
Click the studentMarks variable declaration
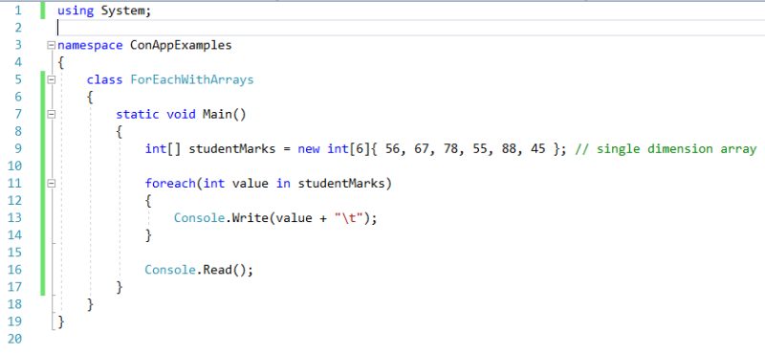[x=231, y=149]
